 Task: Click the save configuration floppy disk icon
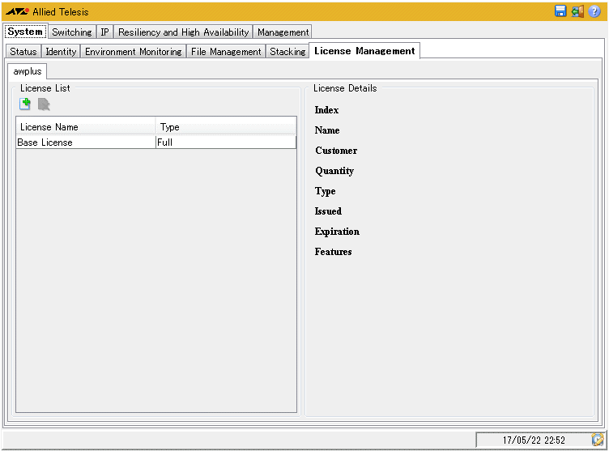pos(560,11)
